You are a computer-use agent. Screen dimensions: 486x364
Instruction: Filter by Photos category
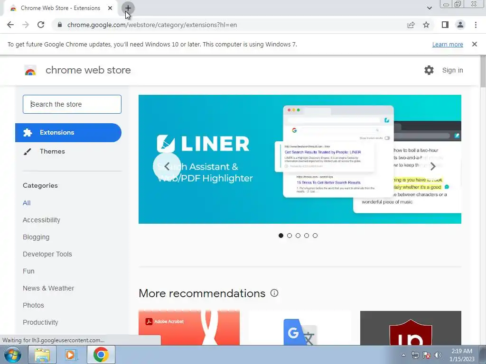[34, 305]
